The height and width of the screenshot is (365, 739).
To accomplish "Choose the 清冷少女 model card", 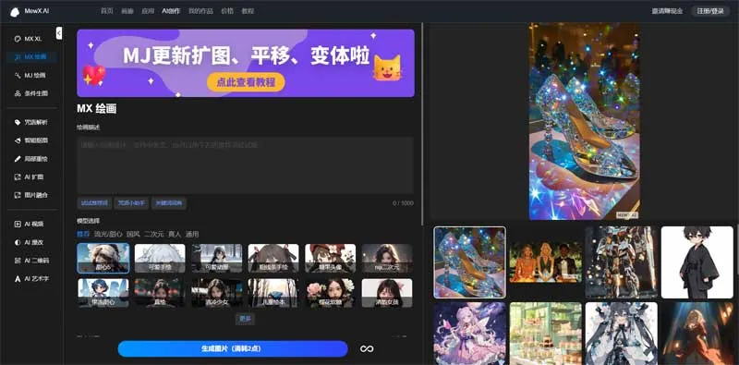I will [x=217, y=293].
